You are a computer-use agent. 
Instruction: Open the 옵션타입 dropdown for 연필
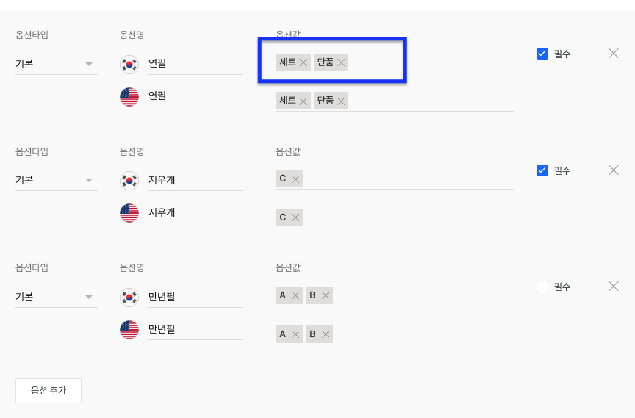56,64
